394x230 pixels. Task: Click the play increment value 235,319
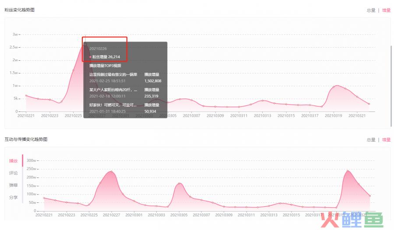click(x=151, y=96)
